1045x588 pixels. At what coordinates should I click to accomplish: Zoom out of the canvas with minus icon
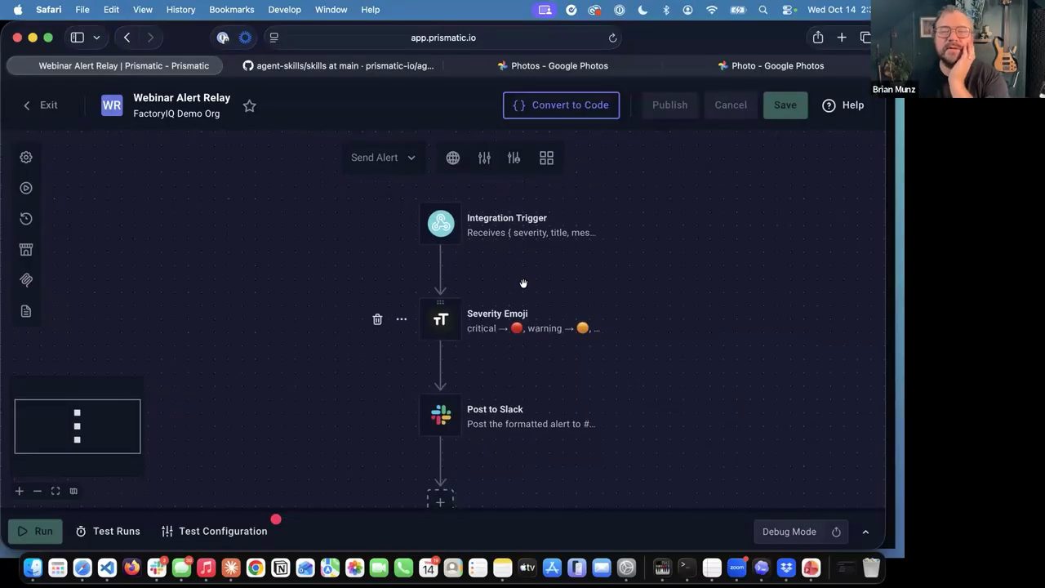[x=38, y=491]
